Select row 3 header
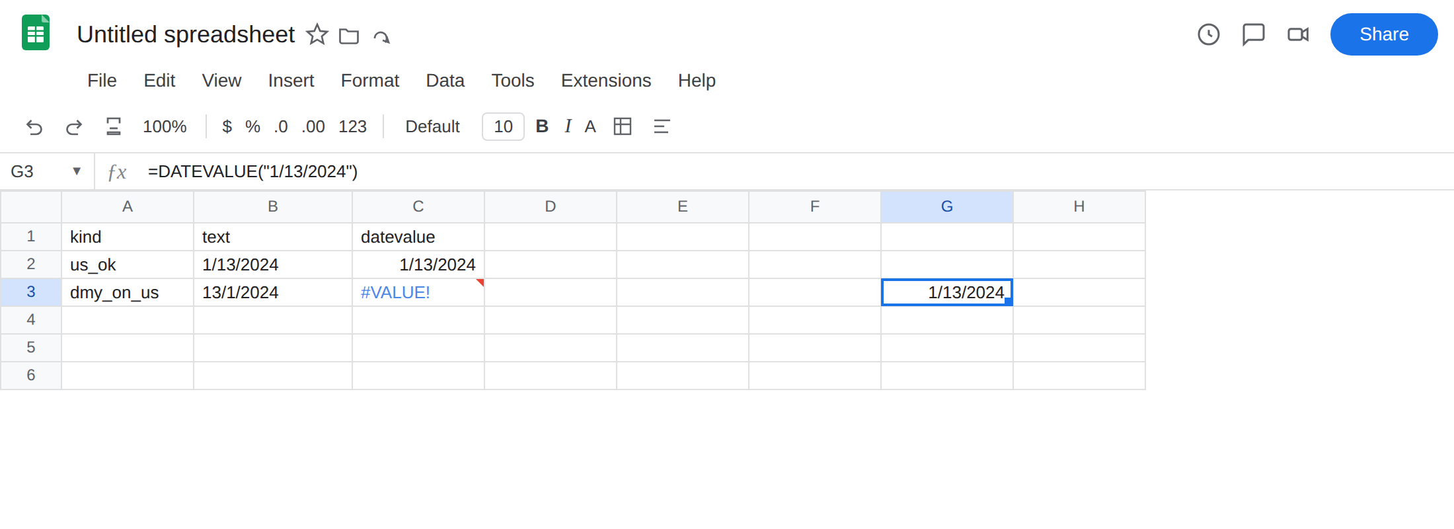 click(31, 292)
